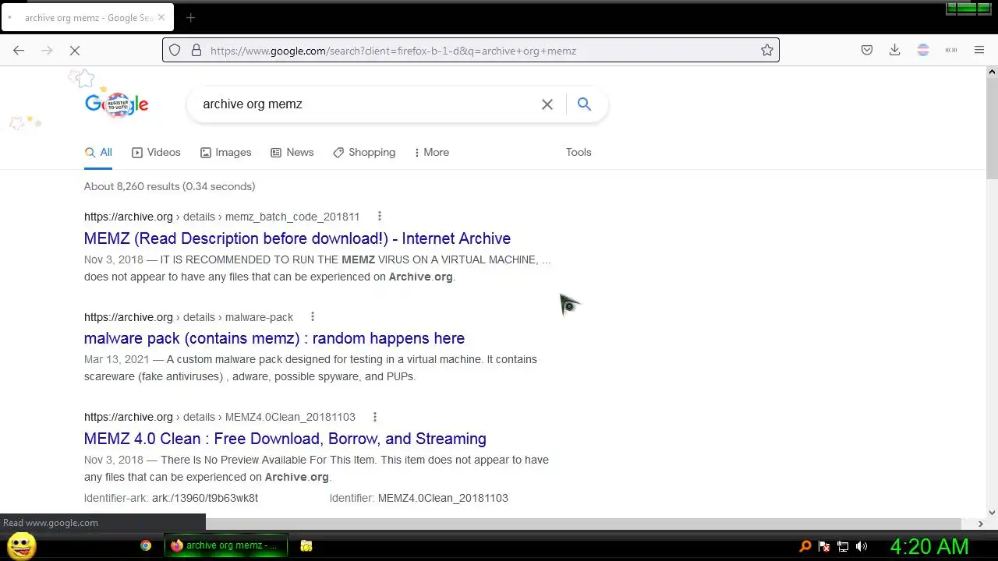Click the striped circle extension icon
Screen dimensions: 998x561
pos(923,51)
